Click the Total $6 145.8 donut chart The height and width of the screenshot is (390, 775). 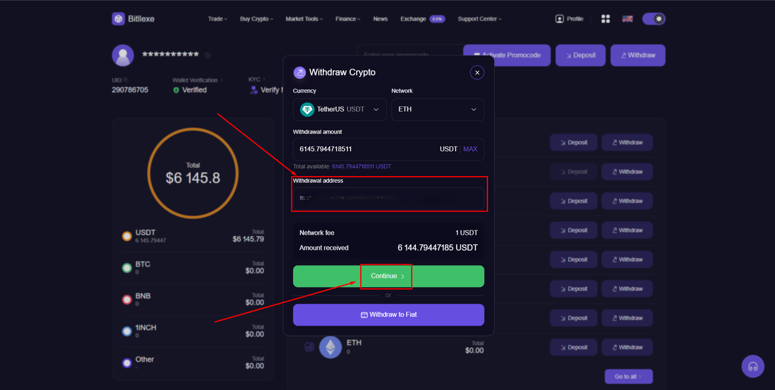pyautogui.click(x=193, y=174)
